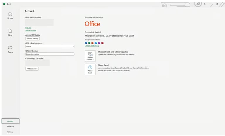The height and width of the screenshot is (136, 225).
Task: Click the large orange Office logo text
Action: point(92,24)
